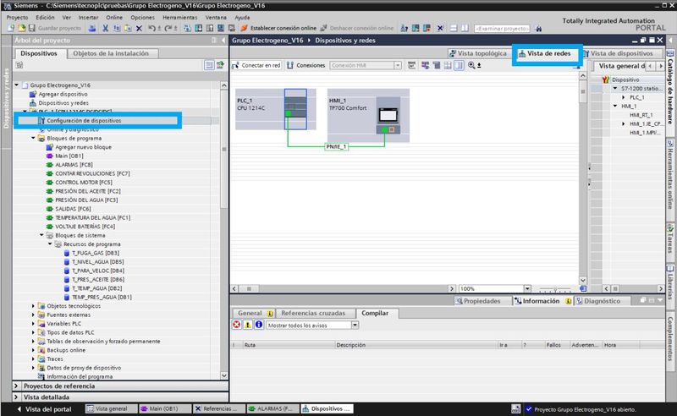Click the Copy icon in main toolbar

pos(117,28)
